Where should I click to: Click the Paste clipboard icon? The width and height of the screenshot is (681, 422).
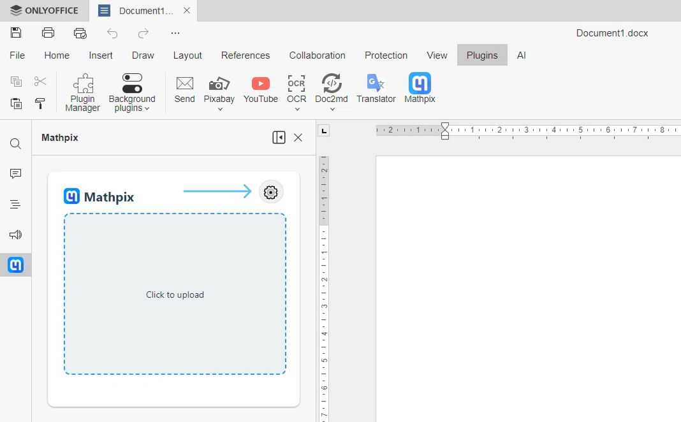(x=16, y=103)
